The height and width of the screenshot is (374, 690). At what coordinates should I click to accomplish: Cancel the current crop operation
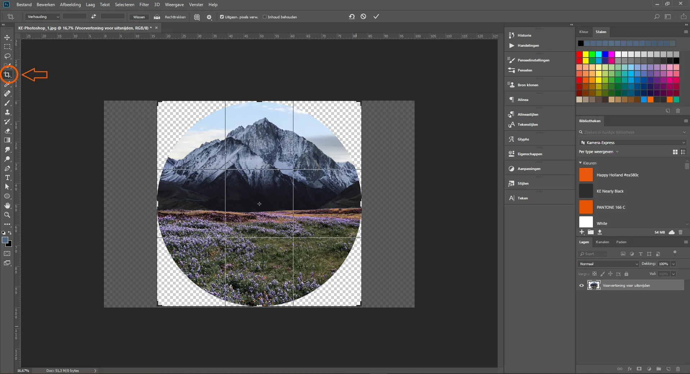click(x=364, y=17)
